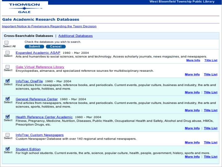Click the West Bloomfield Township Public Library text
Screen dimensions: 222x167
(182, 2)
